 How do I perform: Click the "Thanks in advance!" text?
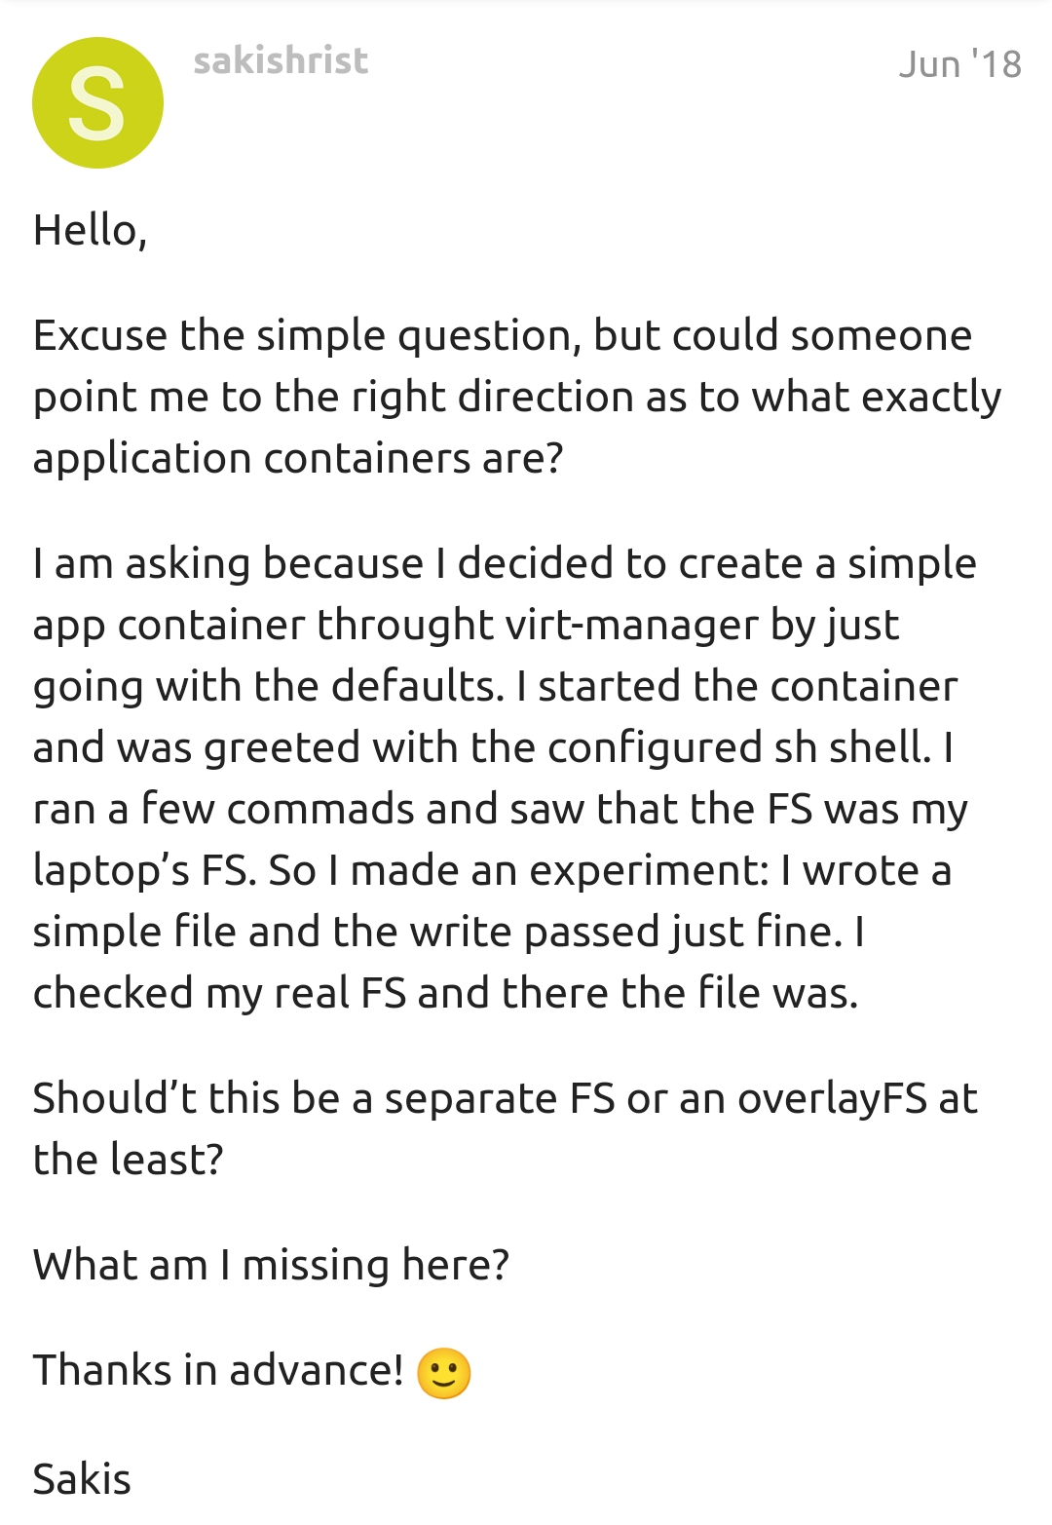tap(218, 1370)
